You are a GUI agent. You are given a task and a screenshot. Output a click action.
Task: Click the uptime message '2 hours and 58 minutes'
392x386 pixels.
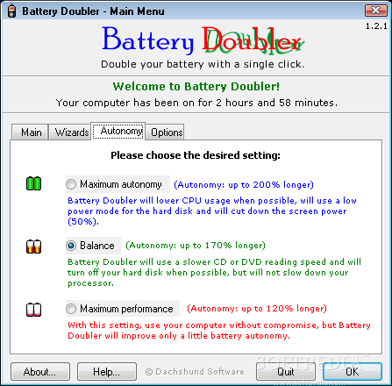[274, 103]
